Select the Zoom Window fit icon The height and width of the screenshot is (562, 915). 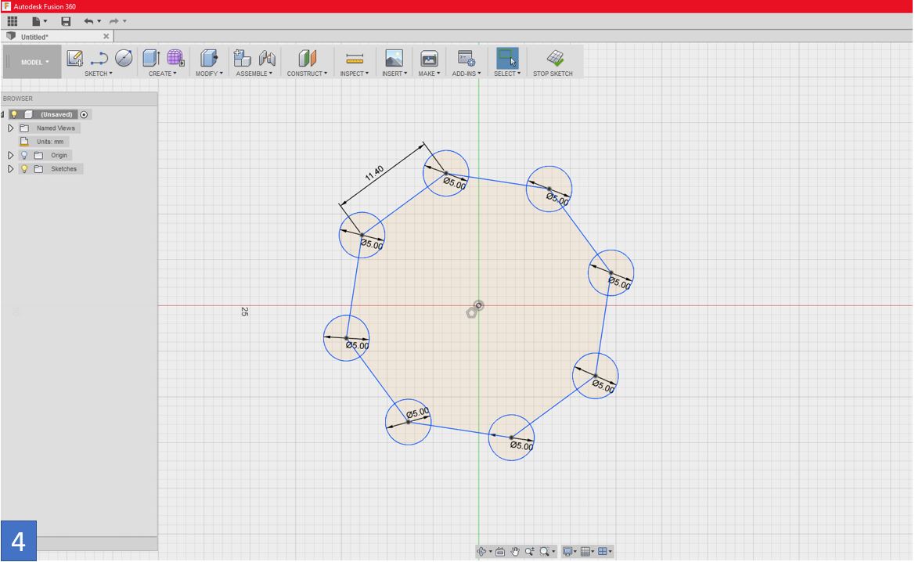[545, 551]
